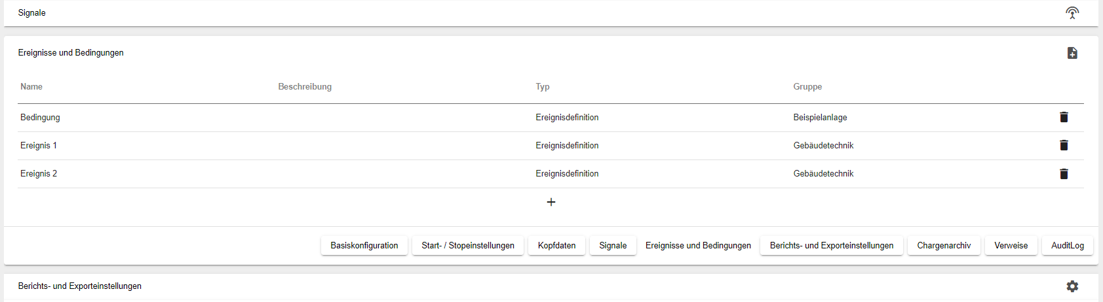The width and height of the screenshot is (1103, 302).
Task: Delete Ereignis 1 using its trash icon
Action: point(1064,145)
